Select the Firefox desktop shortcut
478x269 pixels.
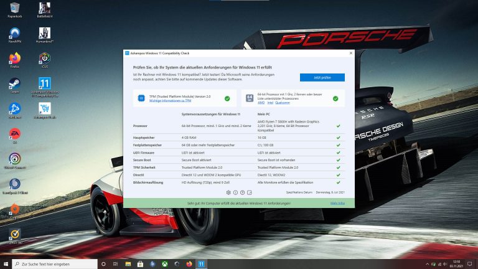(14, 59)
